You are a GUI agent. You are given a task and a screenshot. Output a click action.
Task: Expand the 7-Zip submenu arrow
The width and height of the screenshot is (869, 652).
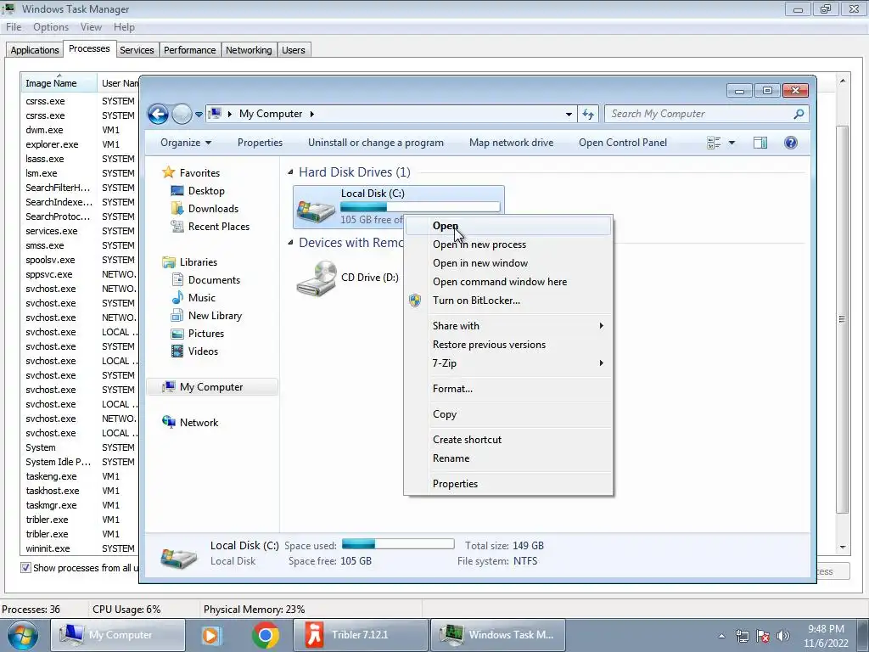(602, 363)
